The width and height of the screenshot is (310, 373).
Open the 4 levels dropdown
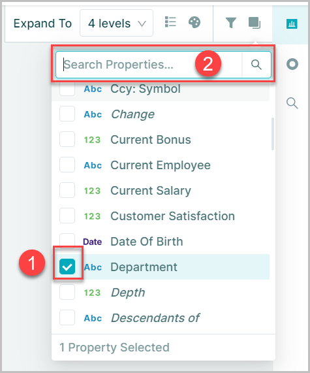click(116, 23)
